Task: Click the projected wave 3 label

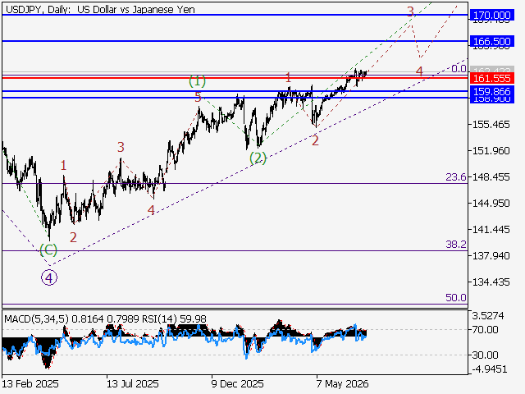Action: coord(410,11)
